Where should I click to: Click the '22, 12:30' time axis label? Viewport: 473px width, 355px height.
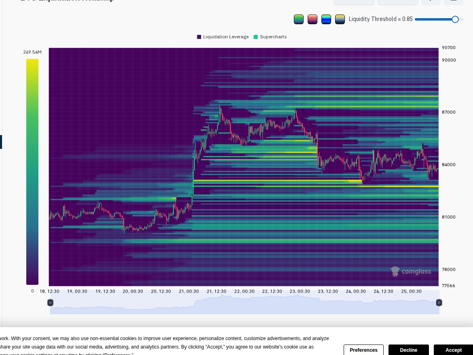(272, 291)
